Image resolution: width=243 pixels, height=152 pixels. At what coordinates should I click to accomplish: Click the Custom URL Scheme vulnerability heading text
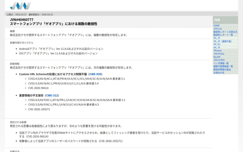click(60, 74)
